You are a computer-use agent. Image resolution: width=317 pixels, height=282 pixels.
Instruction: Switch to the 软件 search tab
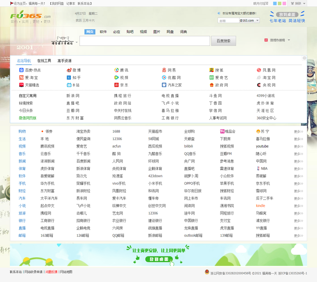103,32
